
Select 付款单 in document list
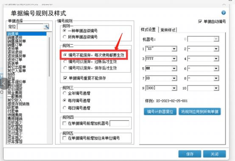(x=13, y=111)
